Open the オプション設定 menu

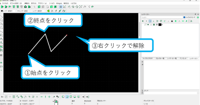pyautogui.click(x=16, y=3)
